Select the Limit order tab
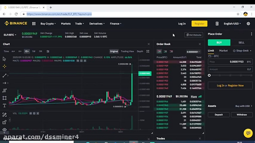255x143 pixels. (211, 51)
